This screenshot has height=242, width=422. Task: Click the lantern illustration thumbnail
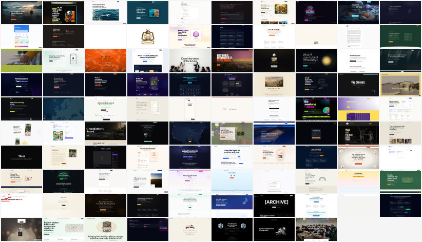(148, 36)
